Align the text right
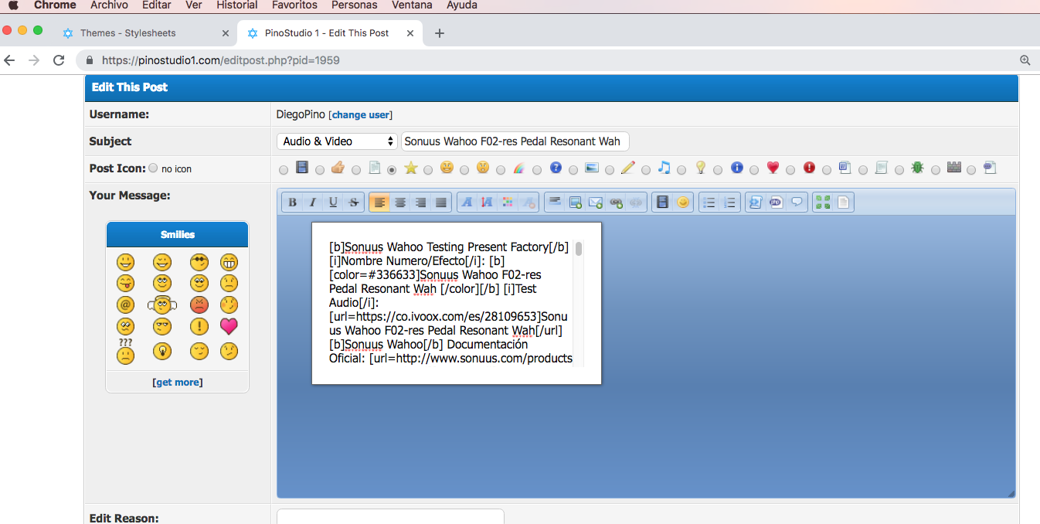 [420, 202]
